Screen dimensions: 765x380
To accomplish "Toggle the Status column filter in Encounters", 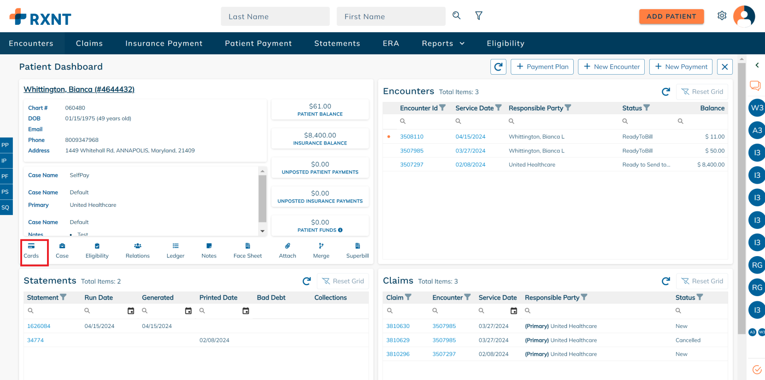I will point(647,108).
